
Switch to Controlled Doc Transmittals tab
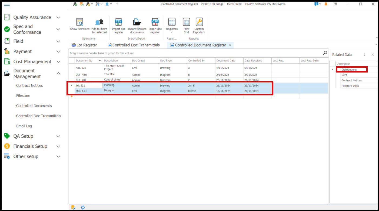134,45
